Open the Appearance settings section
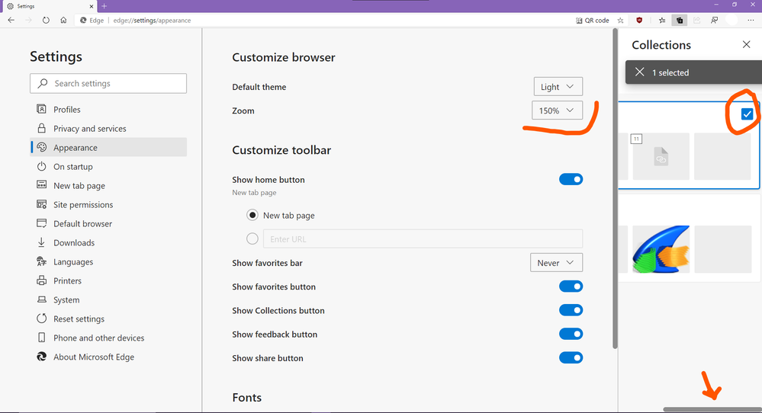Image resolution: width=762 pixels, height=413 pixels. tap(109, 148)
